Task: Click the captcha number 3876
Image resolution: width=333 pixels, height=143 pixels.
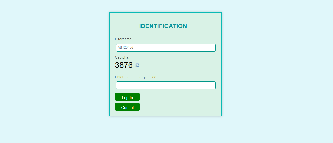Action: tap(124, 65)
